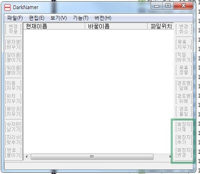Click the scrollbar right arrow
The image size is (200, 174).
[x=170, y=157]
